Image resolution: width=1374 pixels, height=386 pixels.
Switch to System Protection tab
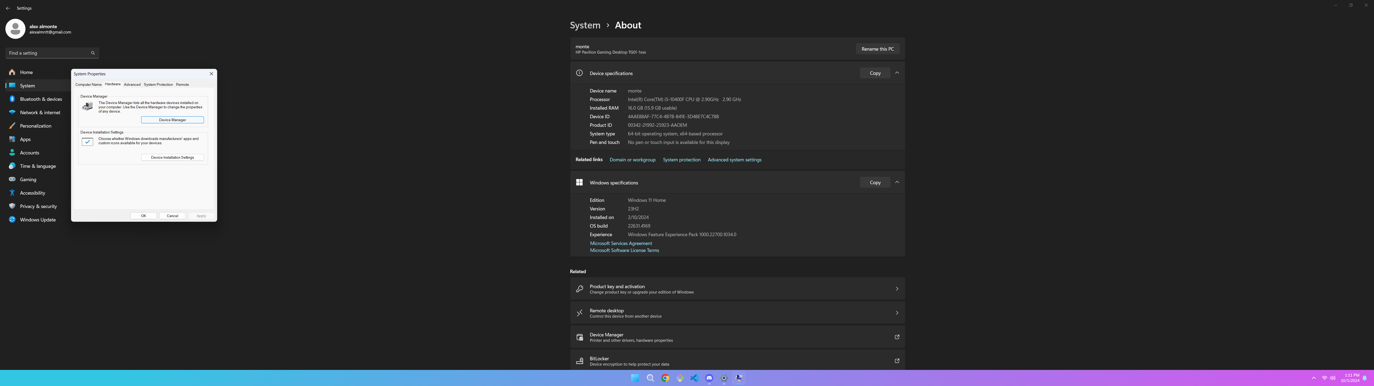point(158,85)
